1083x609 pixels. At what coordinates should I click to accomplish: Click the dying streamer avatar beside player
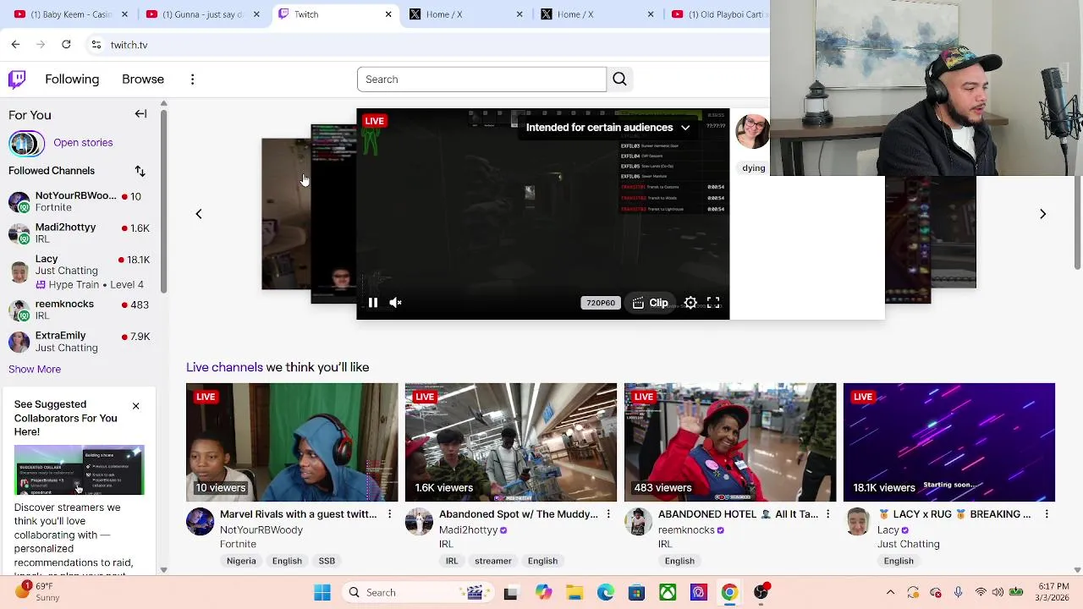pos(752,132)
